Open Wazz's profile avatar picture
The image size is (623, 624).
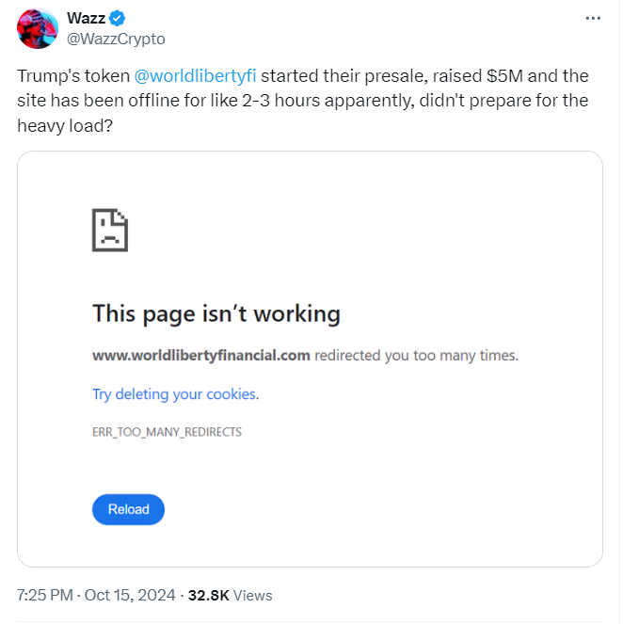coord(40,29)
